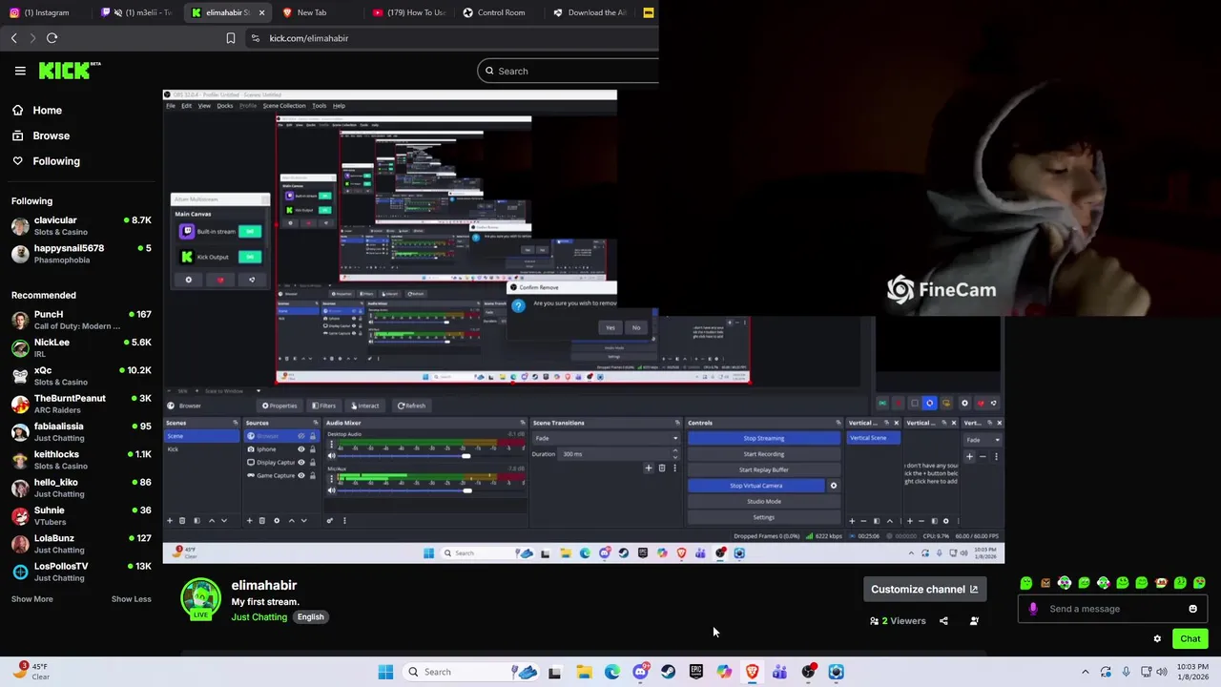The width and height of the screenshot is (1221, 687).
Task: Mute Mic/Aux speaker in streamed OBS mixer
Action: 332,490
